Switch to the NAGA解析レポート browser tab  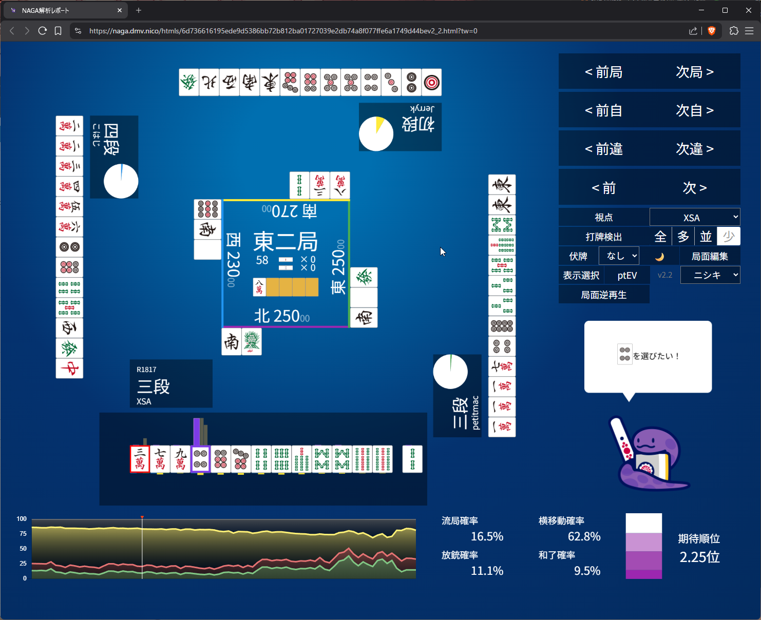[x=65, y=10]
